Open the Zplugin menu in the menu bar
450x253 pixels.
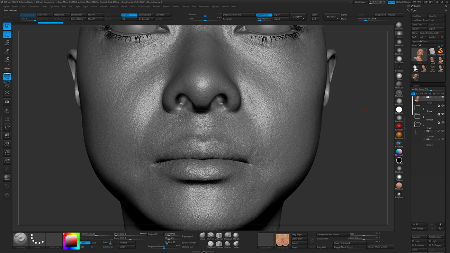click(216, 6)
